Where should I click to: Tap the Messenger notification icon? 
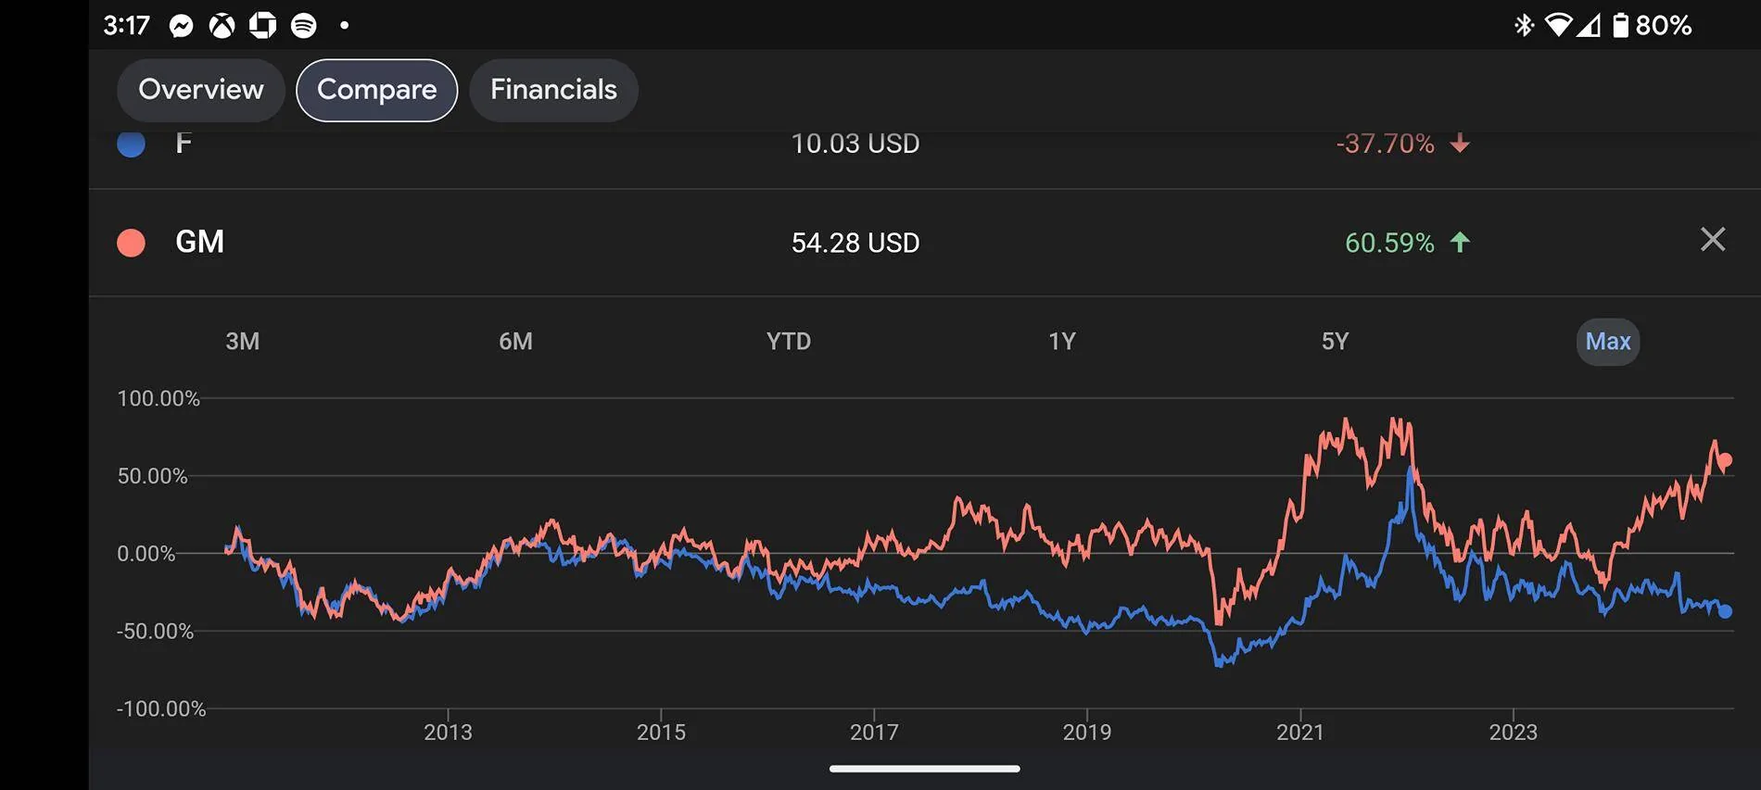pyautogui.click(x=182, y=26)
